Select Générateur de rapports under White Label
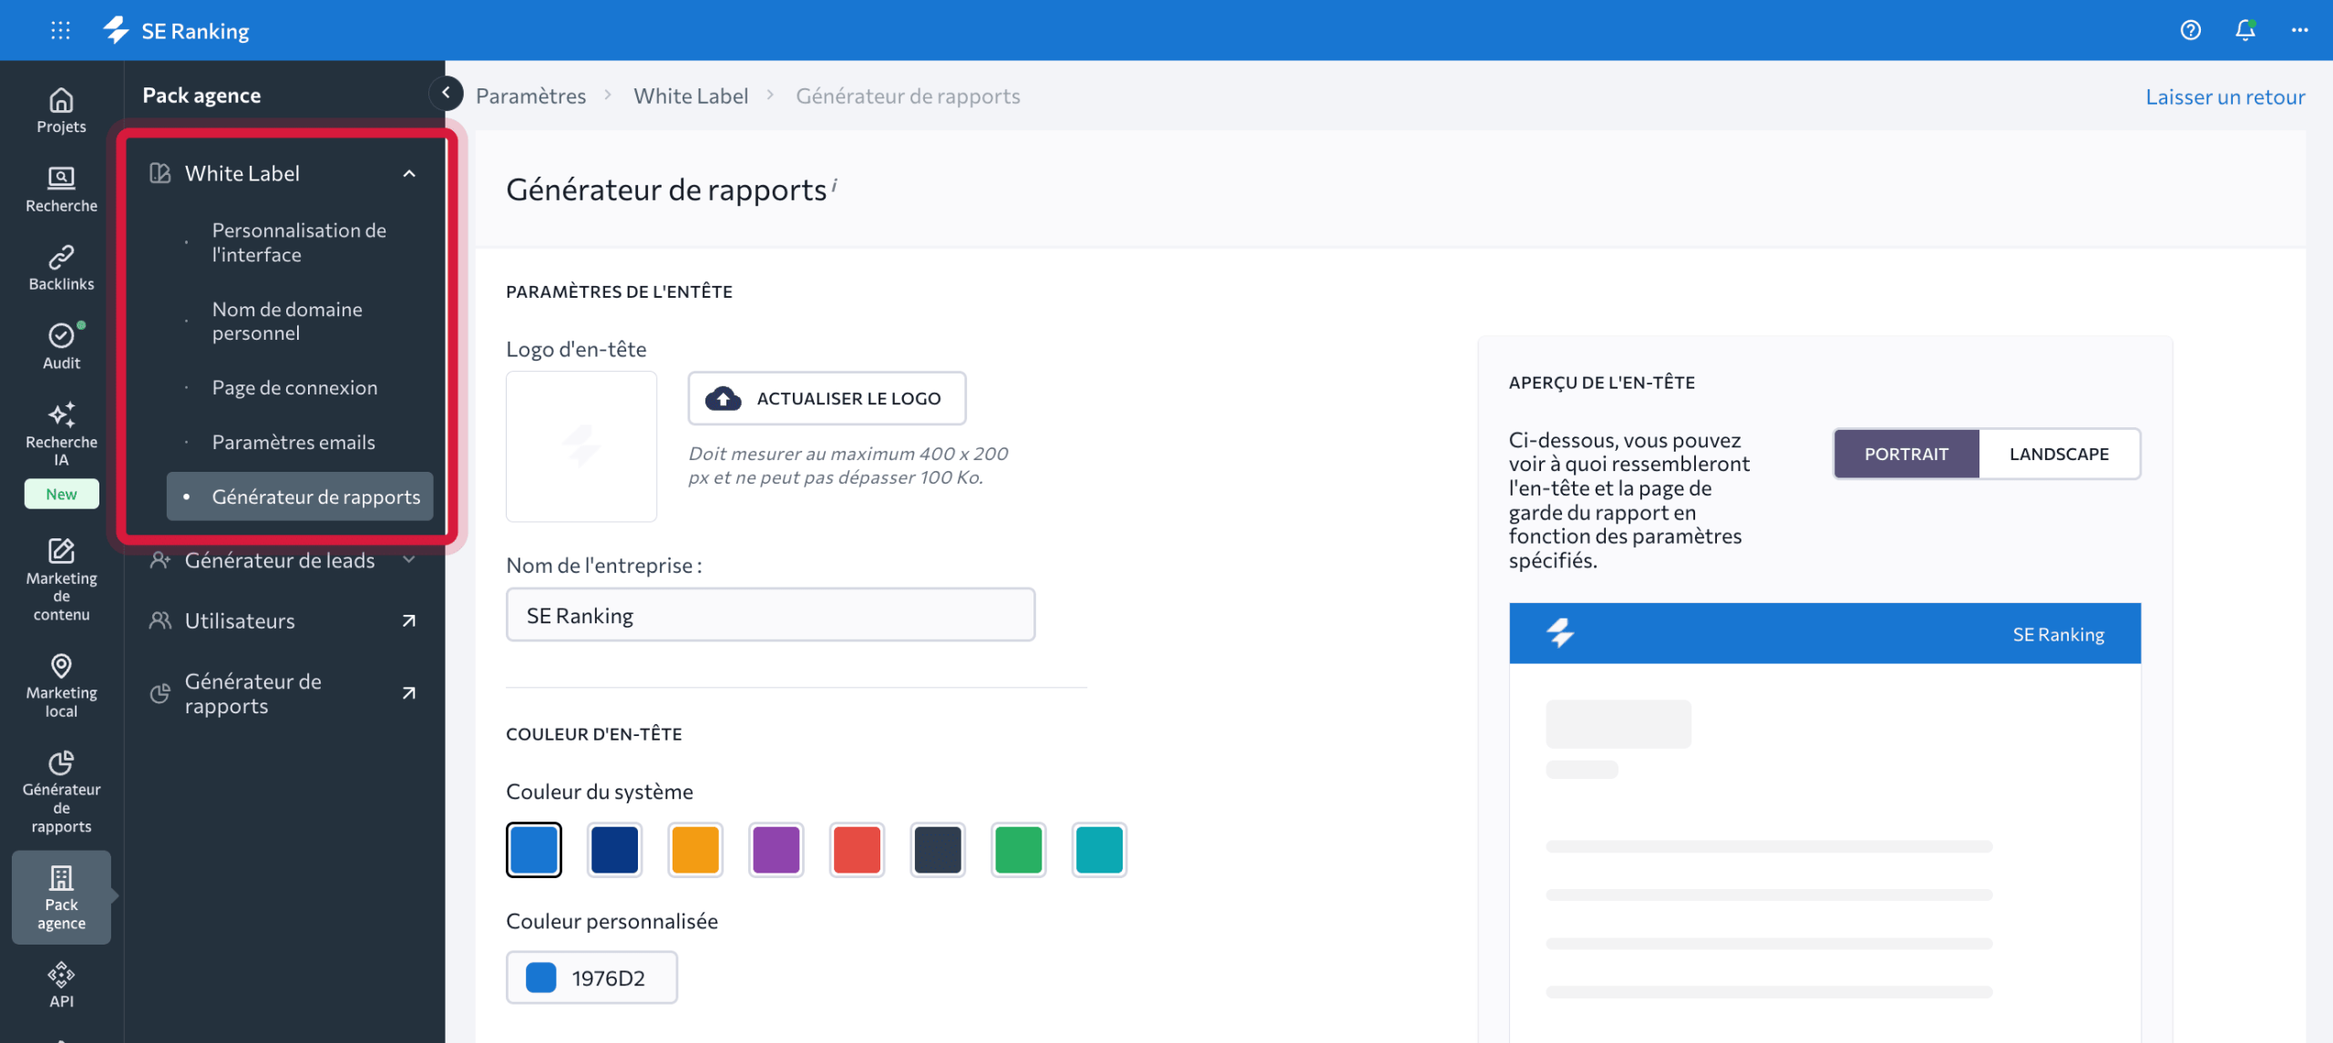This screenshot has width=2333, height=1043. coord(299,496)
